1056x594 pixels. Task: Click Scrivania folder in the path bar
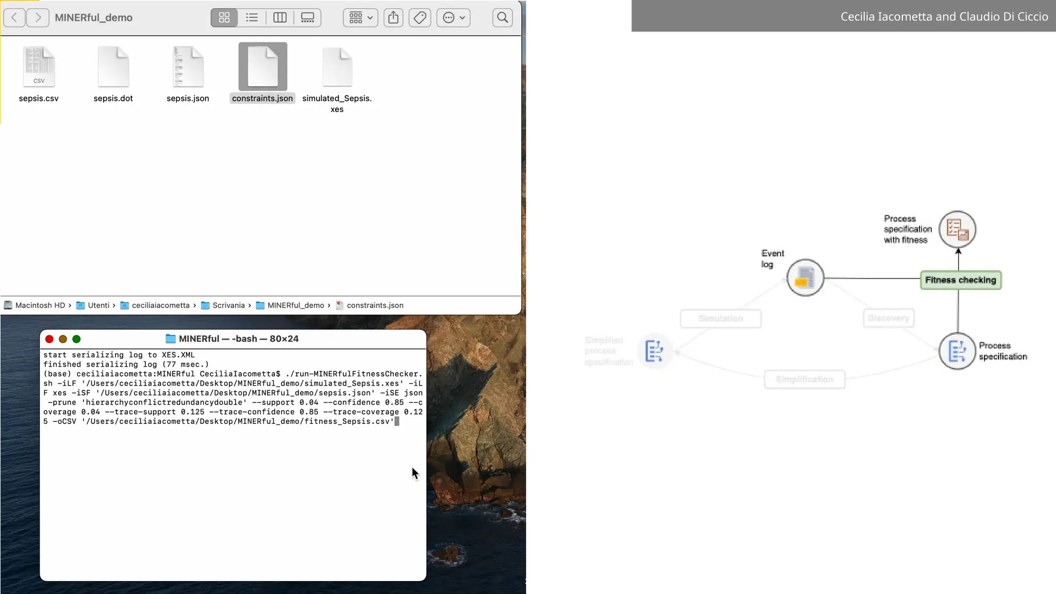[228, 305]
